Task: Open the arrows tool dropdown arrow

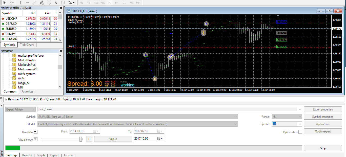Action: (74, 3)
